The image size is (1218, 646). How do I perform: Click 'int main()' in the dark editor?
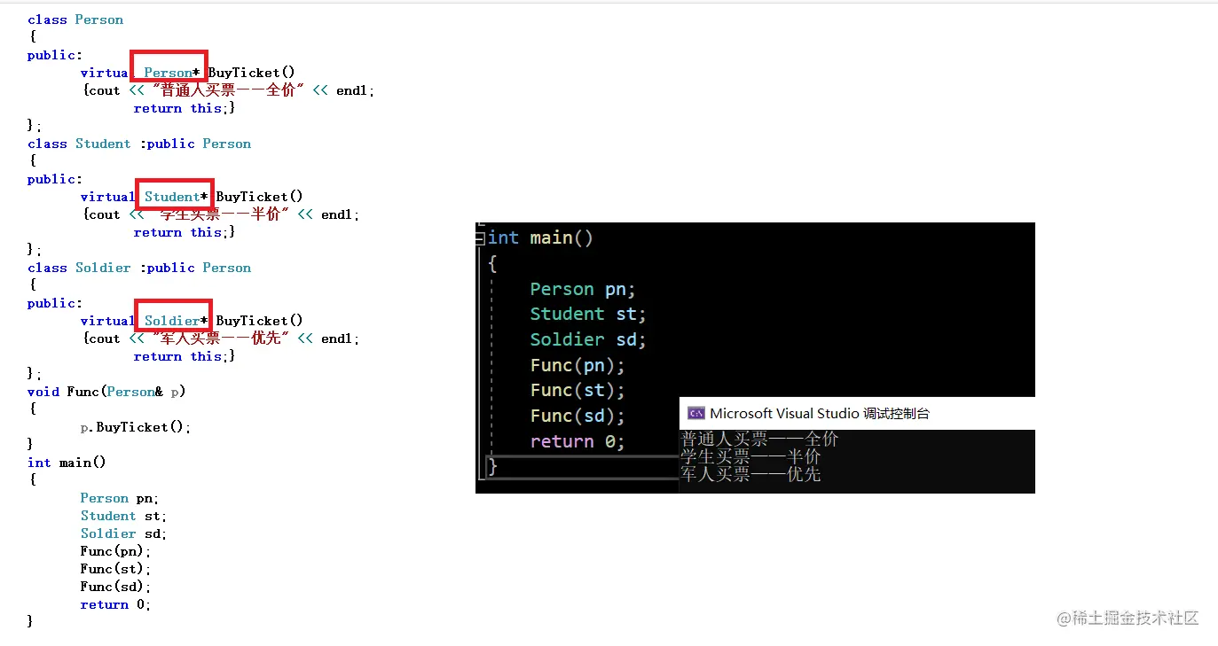(x=540, y=237)
